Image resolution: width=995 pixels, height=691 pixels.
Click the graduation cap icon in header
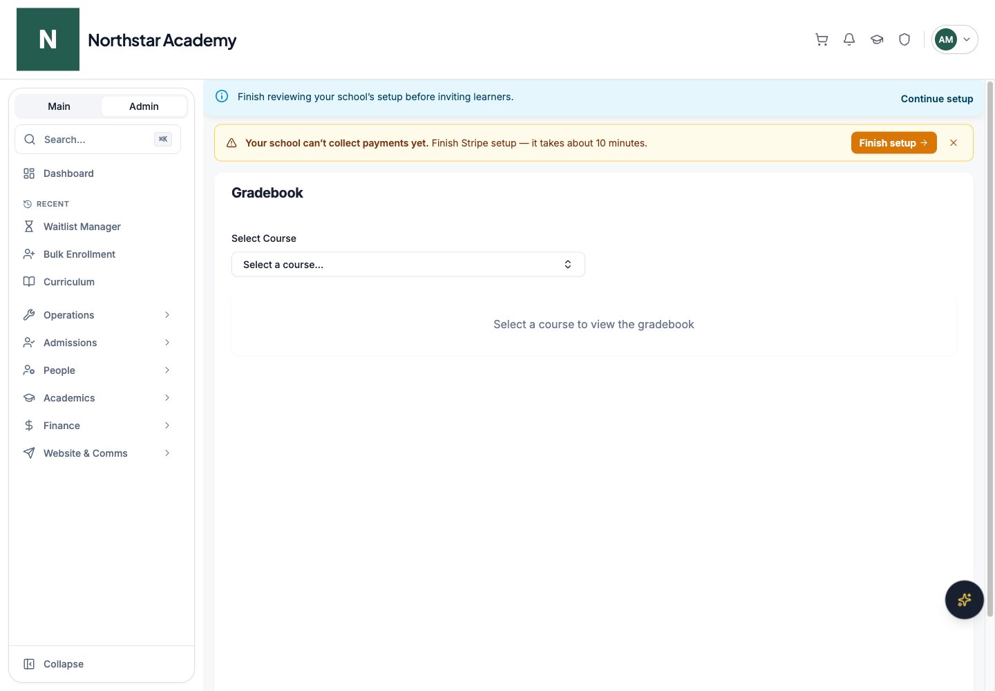tap(877, 39)
